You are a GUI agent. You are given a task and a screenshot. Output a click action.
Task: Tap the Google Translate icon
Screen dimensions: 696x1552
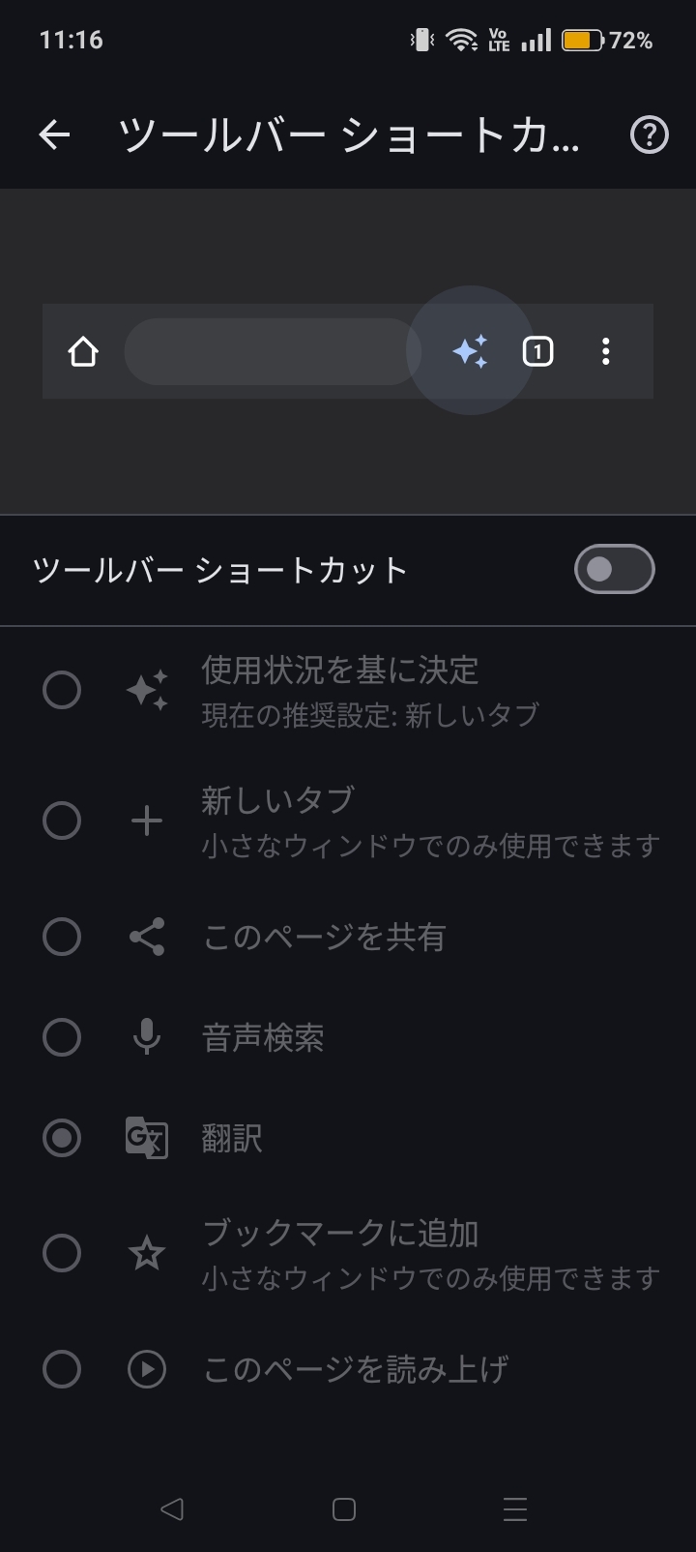click(x=147, y=1138)
